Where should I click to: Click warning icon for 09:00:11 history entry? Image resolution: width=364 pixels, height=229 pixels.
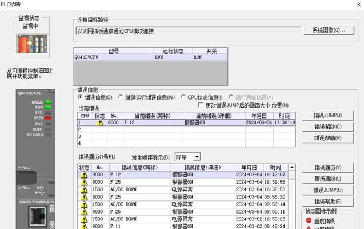pyautogui.click(x=84, y=212)
